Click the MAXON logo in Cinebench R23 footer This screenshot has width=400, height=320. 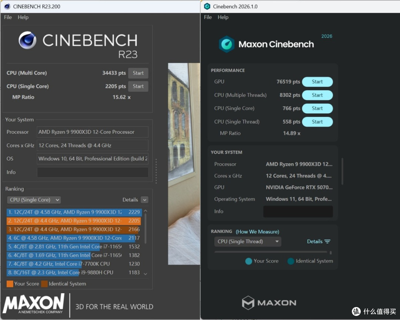pos(34,303)
